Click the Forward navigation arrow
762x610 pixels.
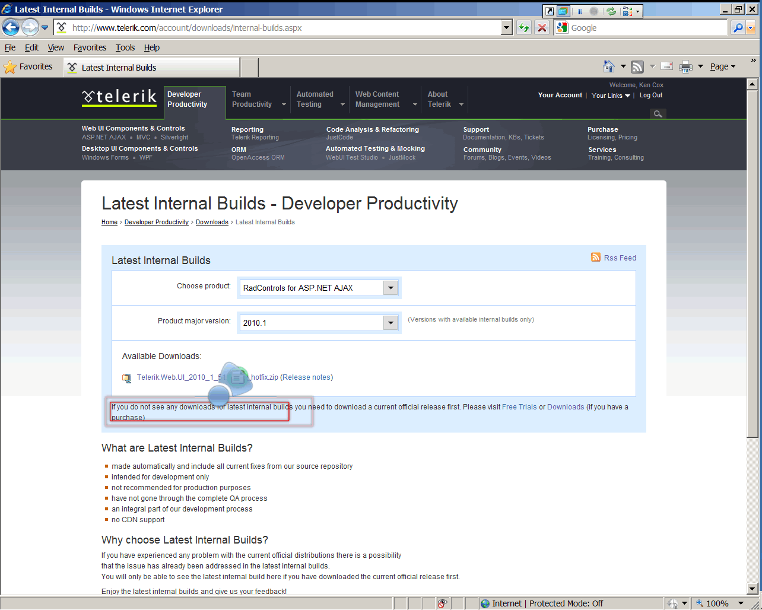[30, 27]
